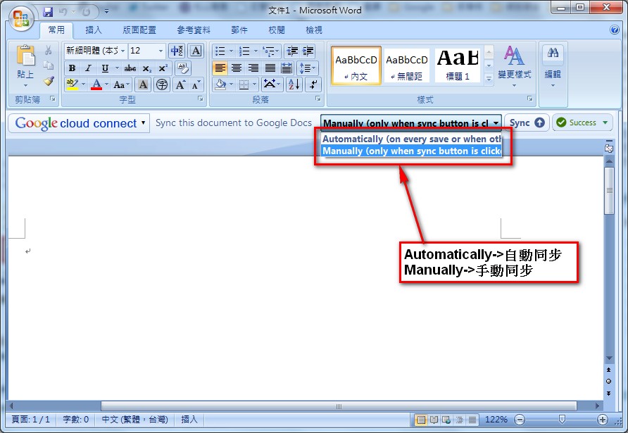Apply superscript formatting

tap(163, 68)
